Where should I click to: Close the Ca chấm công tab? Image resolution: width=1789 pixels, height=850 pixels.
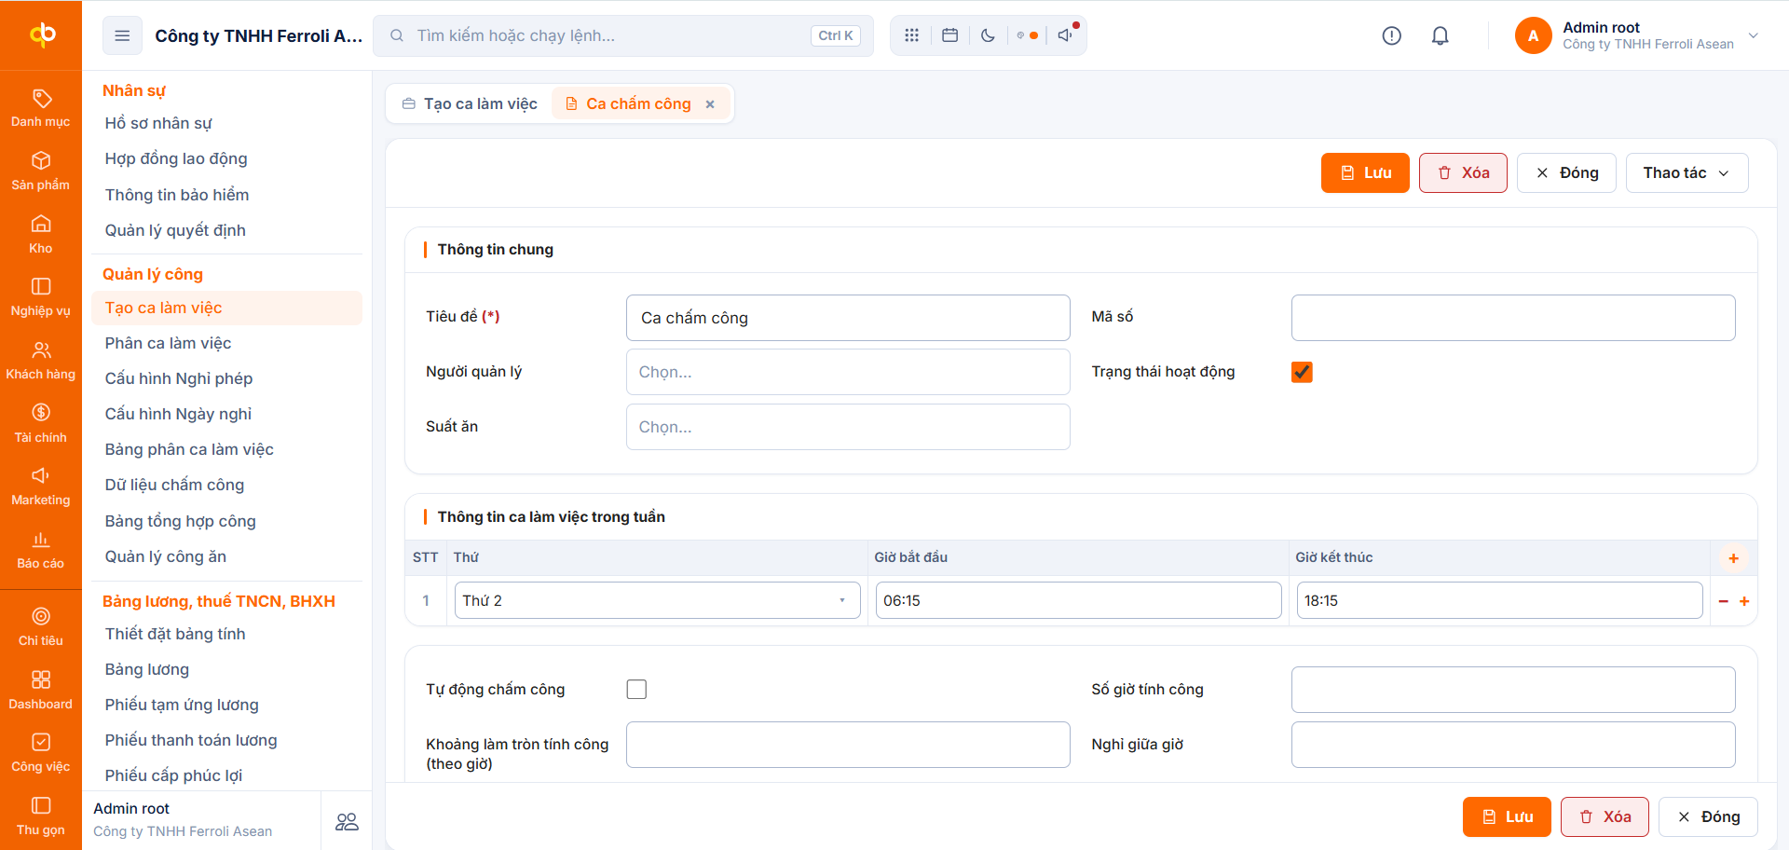click(710, 104)
